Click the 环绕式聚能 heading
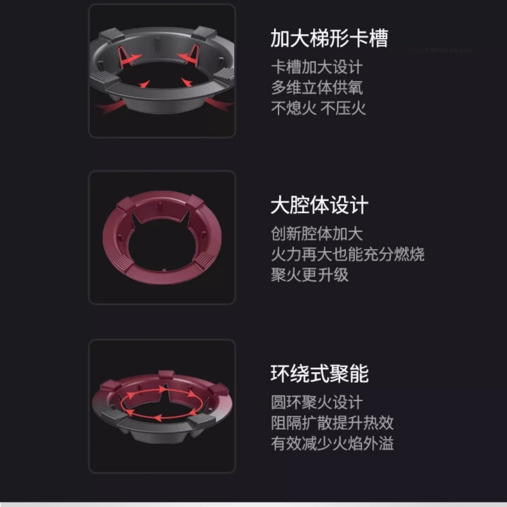The width and height of the screenshot is (507, 507). point(319,374)
